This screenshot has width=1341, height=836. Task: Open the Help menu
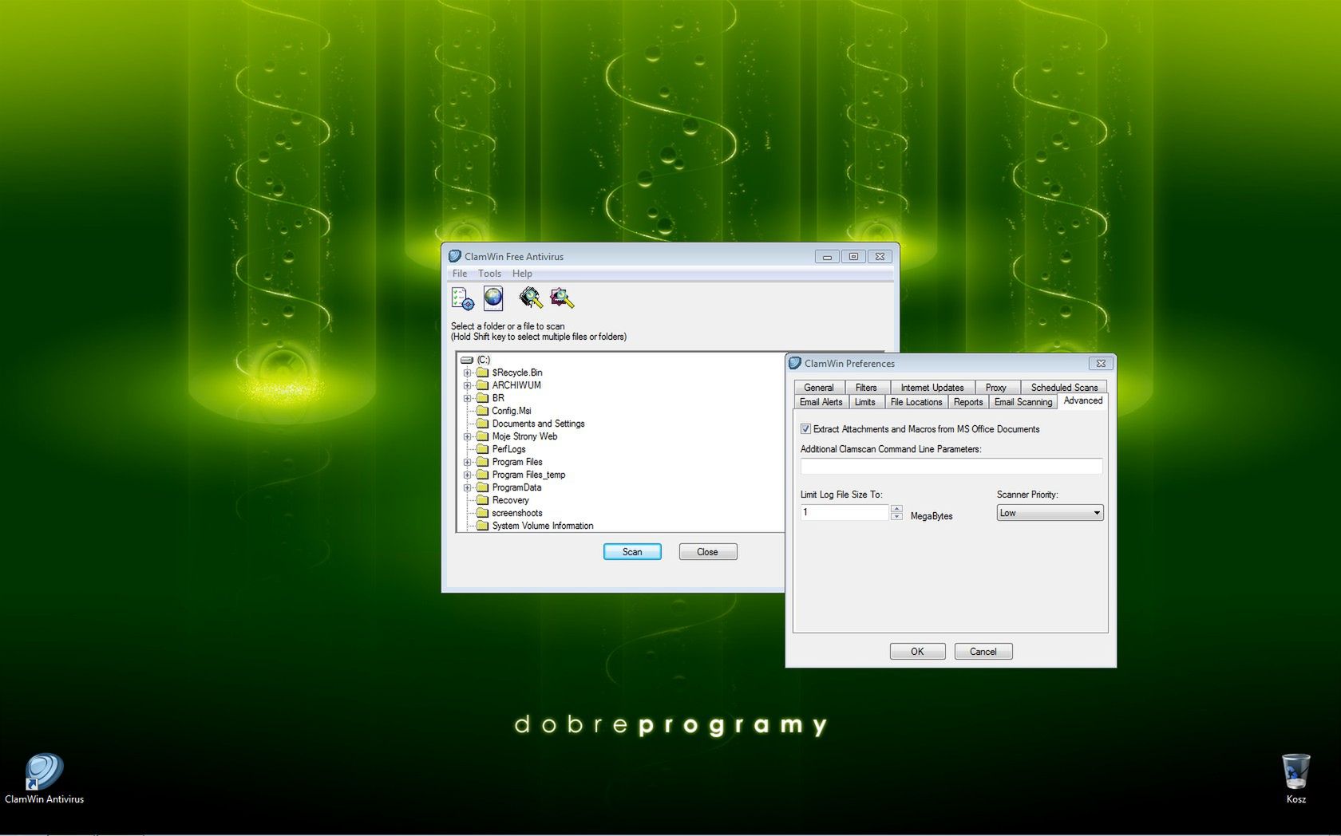click(522, 274)
